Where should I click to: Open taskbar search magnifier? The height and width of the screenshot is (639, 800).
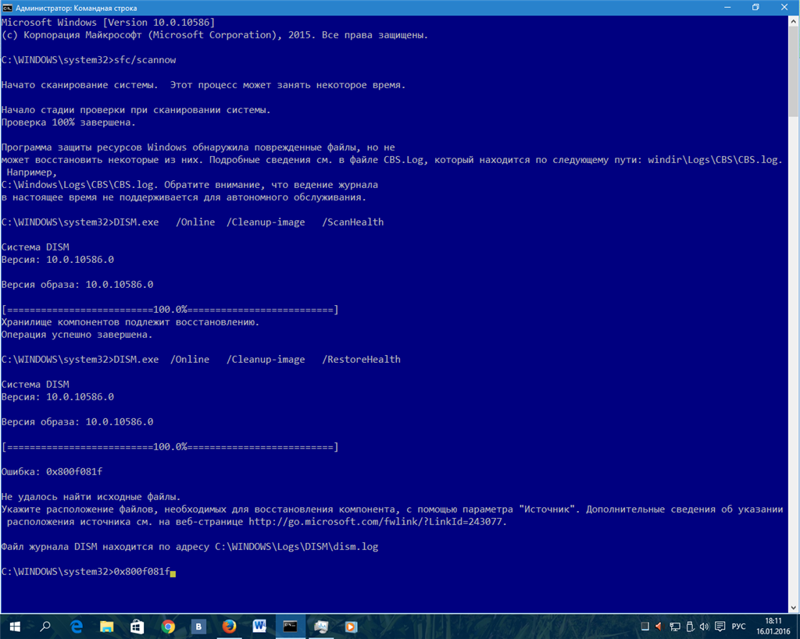[45, 627]
